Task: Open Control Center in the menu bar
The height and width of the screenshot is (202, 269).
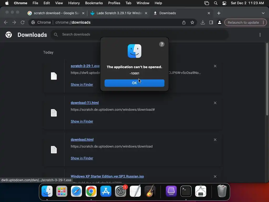Action: [224, 3]
